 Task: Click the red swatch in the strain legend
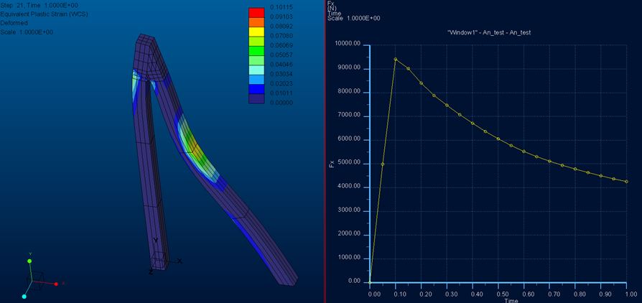256,13
